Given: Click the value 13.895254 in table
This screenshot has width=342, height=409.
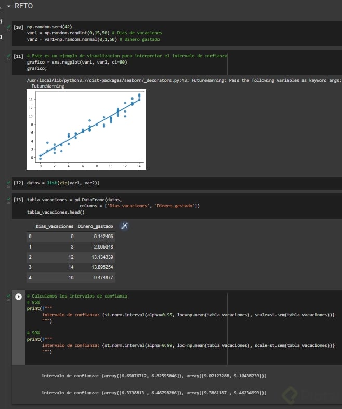Looking at the screenshot, I should coord(102,267).
